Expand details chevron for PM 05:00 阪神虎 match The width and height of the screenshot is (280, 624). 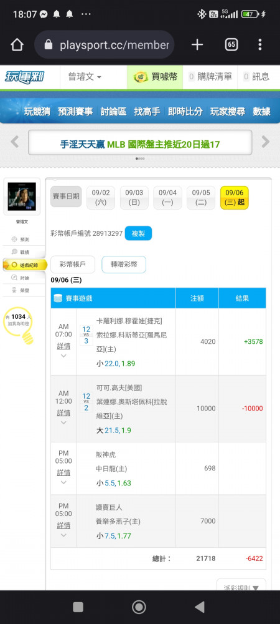tap(63, 482)
